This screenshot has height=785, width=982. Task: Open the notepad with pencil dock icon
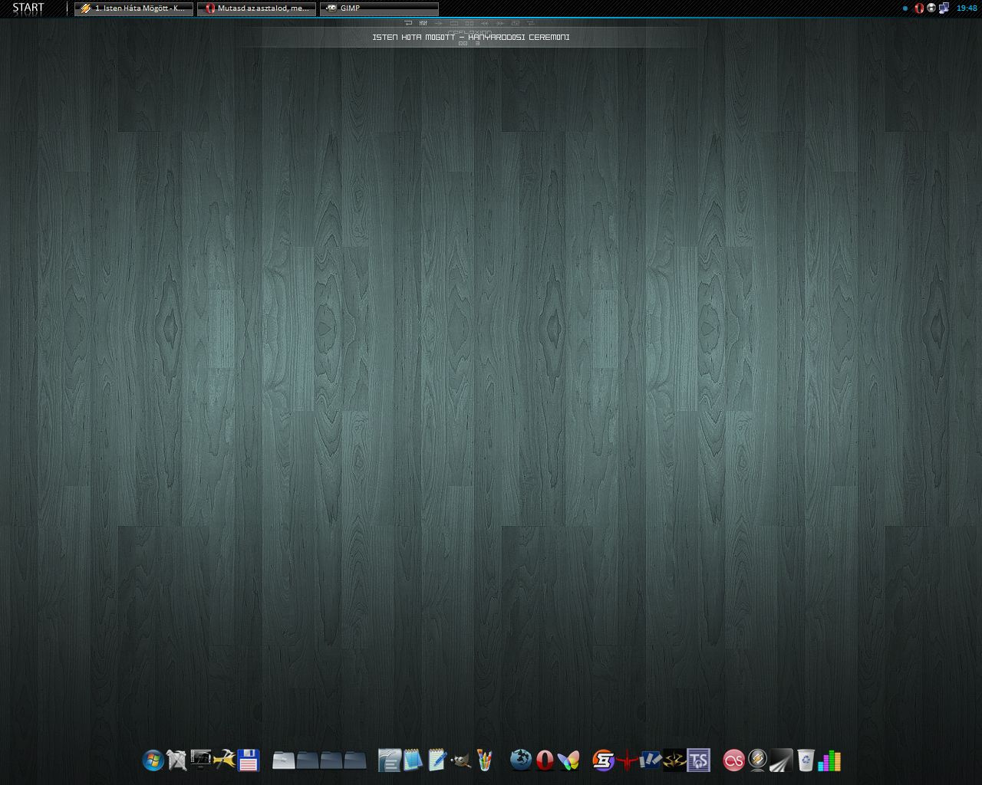click(437, 760)
